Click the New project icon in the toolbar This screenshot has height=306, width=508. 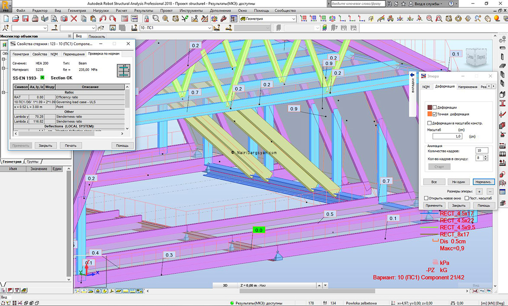[x=6, y=19]
